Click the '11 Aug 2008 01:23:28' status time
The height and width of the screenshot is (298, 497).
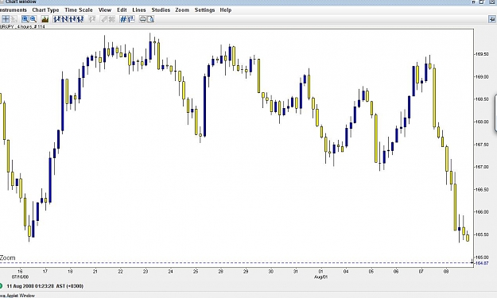click(x=30, y=286)
